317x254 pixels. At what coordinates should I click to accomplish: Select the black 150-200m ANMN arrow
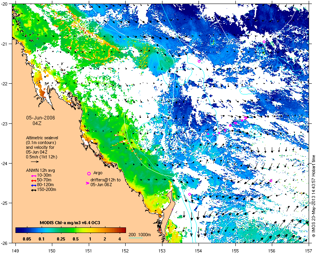(x=34, y=190)
